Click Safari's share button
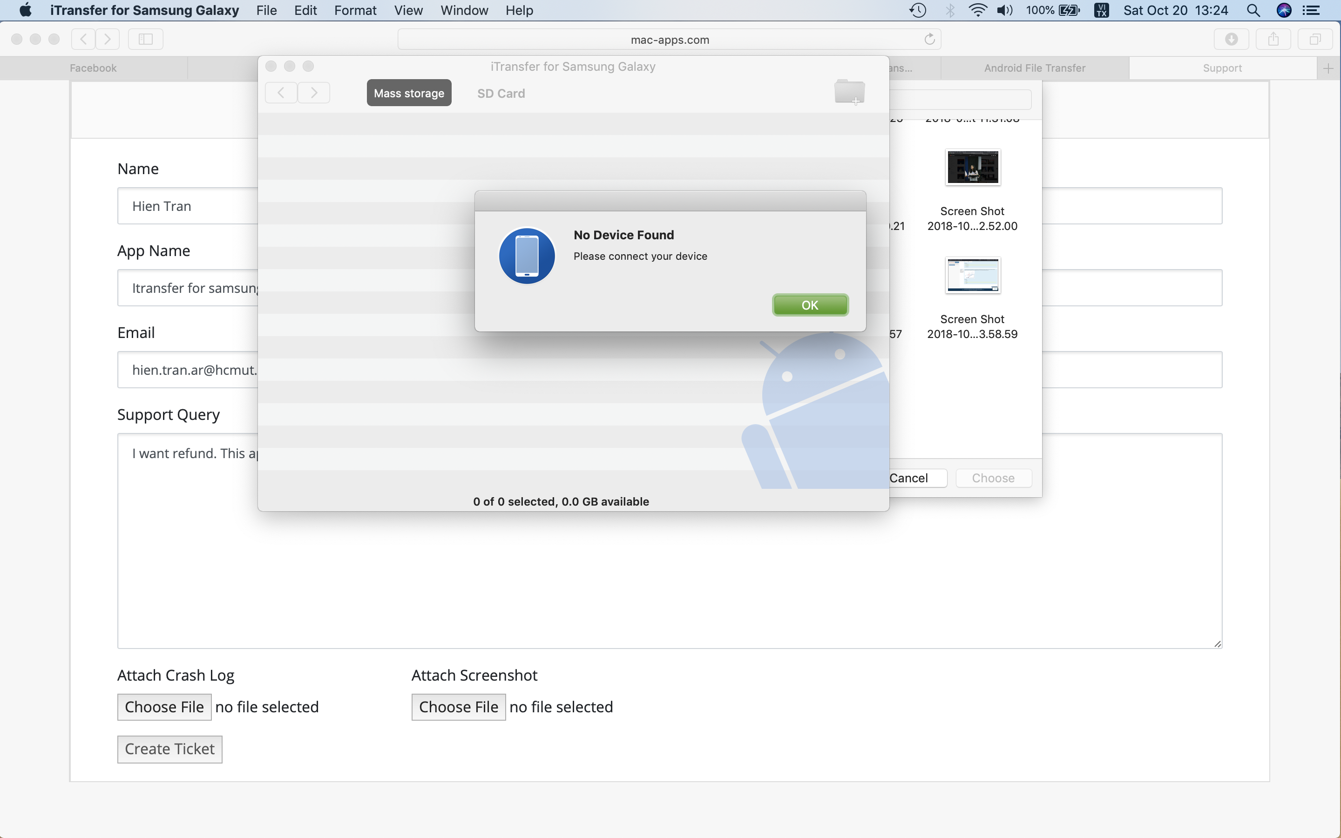Screen dimensions: 1341x838 [1273, 39]
